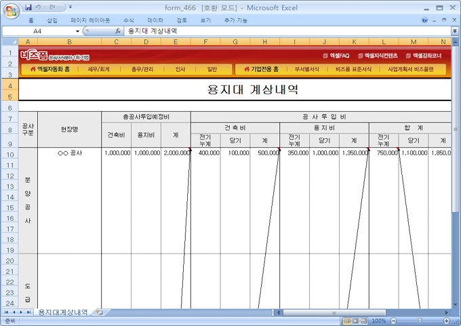Click the 세무/회계 navigation button
Image resolution: width=461 pixels, height=326 pixels.
point(98,69)
